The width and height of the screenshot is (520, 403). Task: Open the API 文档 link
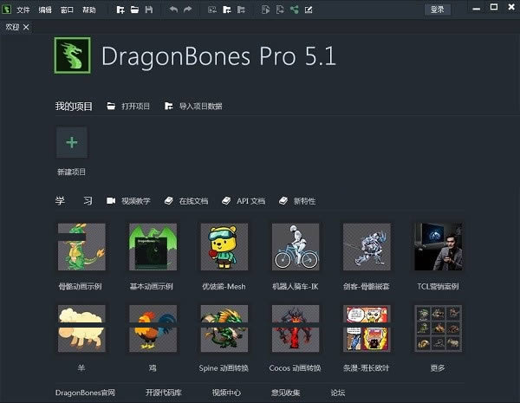pos(244,201)
